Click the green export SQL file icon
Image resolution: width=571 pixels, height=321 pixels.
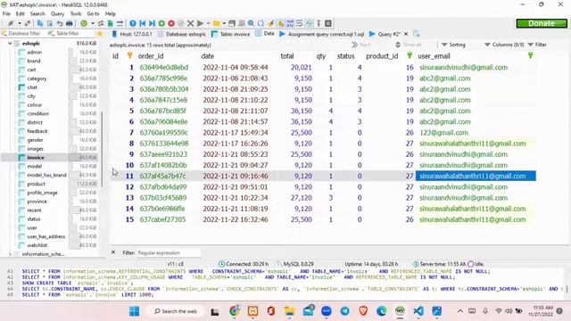click(x=110, y=23)
